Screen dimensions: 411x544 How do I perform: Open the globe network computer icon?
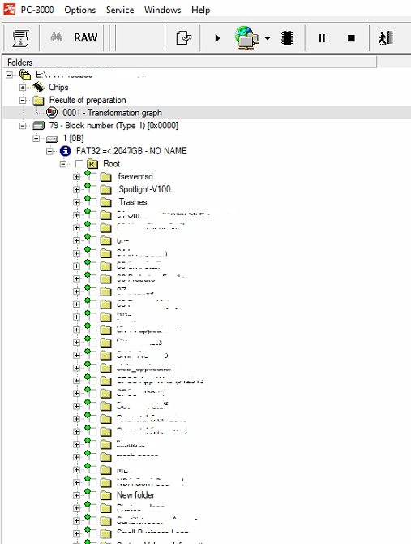pos(246,37)
